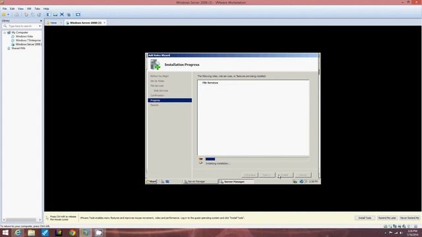The image size is (422, 237).
Task: Open File Explorer from the taskbar
Action: [x=31, y=232]
